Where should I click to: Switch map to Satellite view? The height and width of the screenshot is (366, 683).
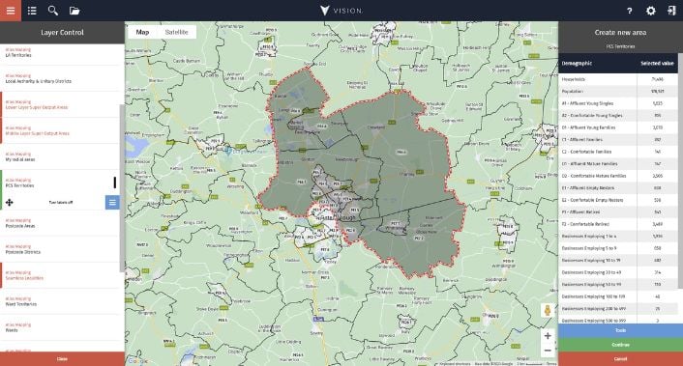[x=176, y=32]
